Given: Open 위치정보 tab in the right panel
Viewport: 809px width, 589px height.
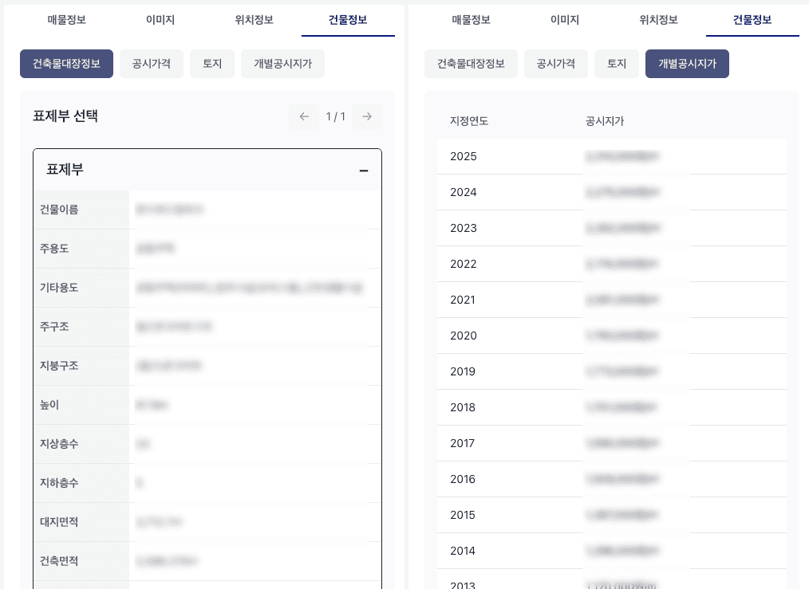Looking at the screenshot, I should [658, 20].
